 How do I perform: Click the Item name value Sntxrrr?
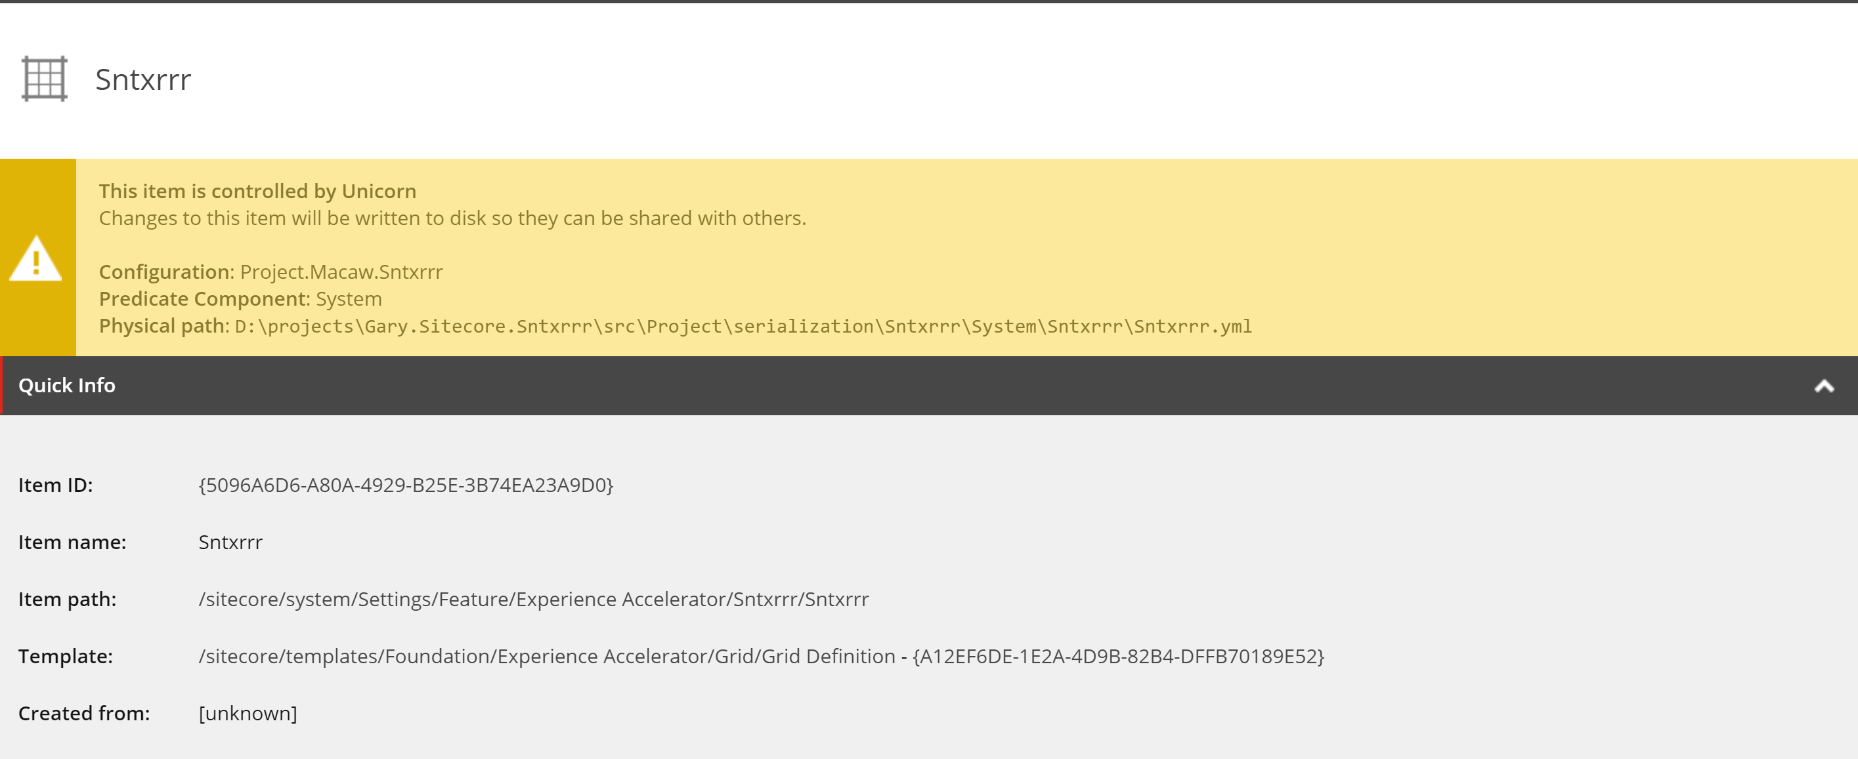(x=230, y=542)
